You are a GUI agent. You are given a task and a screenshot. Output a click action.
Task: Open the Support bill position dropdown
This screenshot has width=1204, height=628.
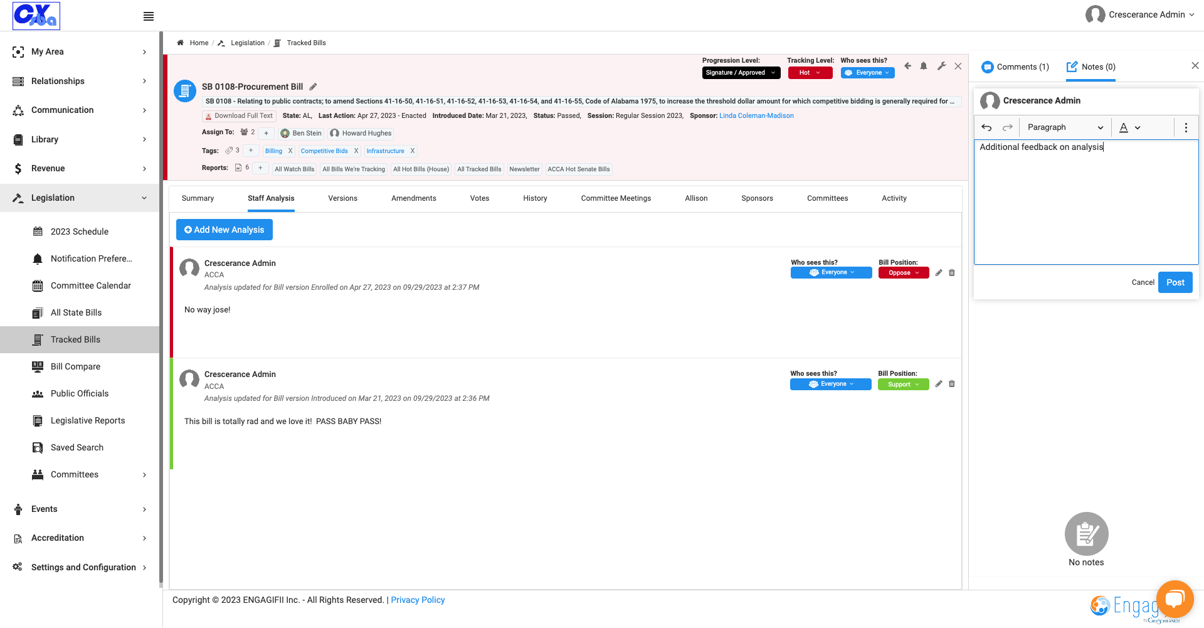pyautogui.click(x=903, y=384)
